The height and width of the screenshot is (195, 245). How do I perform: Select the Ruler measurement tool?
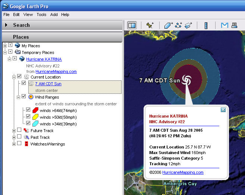[206, 26]
